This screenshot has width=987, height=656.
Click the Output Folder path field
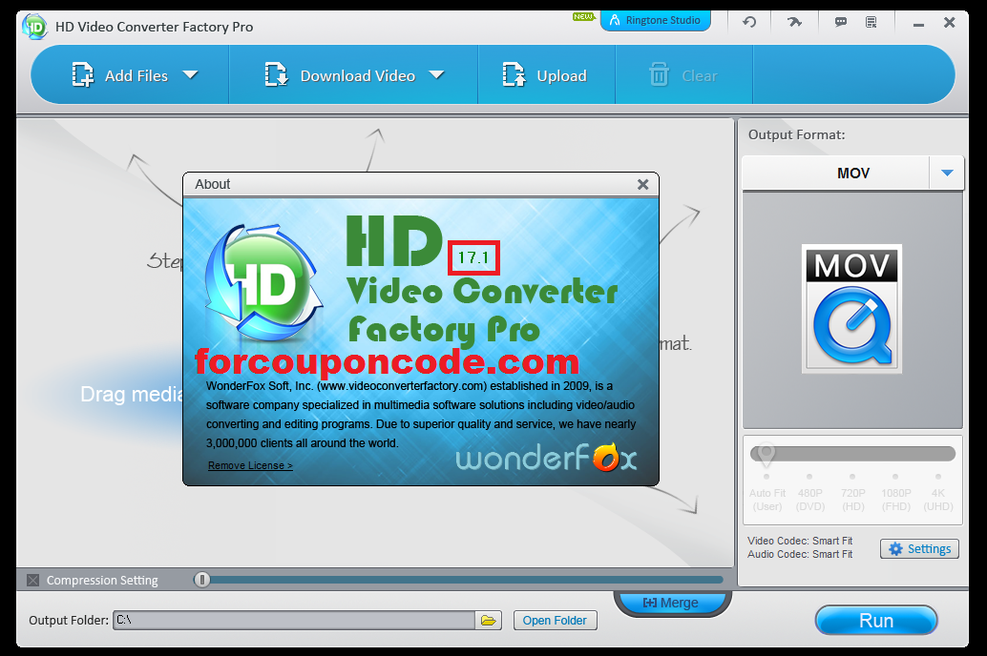point(294,620)
